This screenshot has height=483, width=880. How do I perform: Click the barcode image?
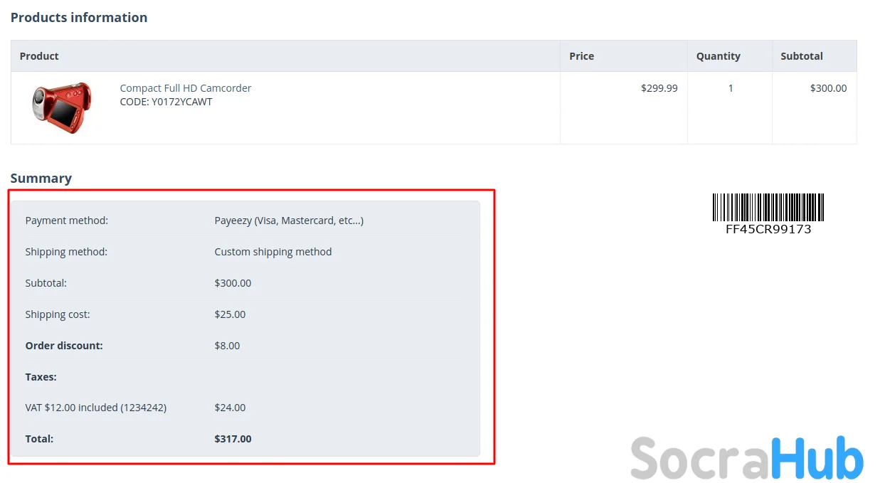coord(768,207)
